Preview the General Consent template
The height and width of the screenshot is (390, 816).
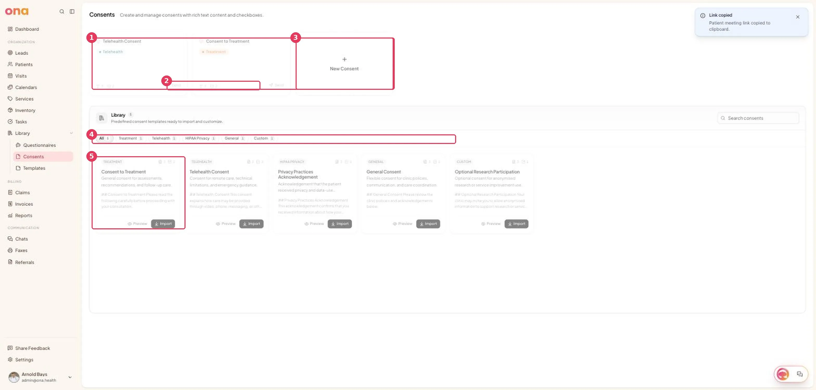click(x=403, y=224)
